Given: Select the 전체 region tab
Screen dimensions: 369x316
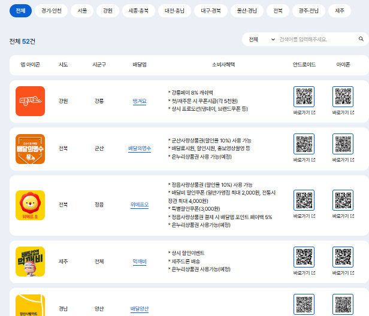Looking at the screenshot, I should coord(20,11).
